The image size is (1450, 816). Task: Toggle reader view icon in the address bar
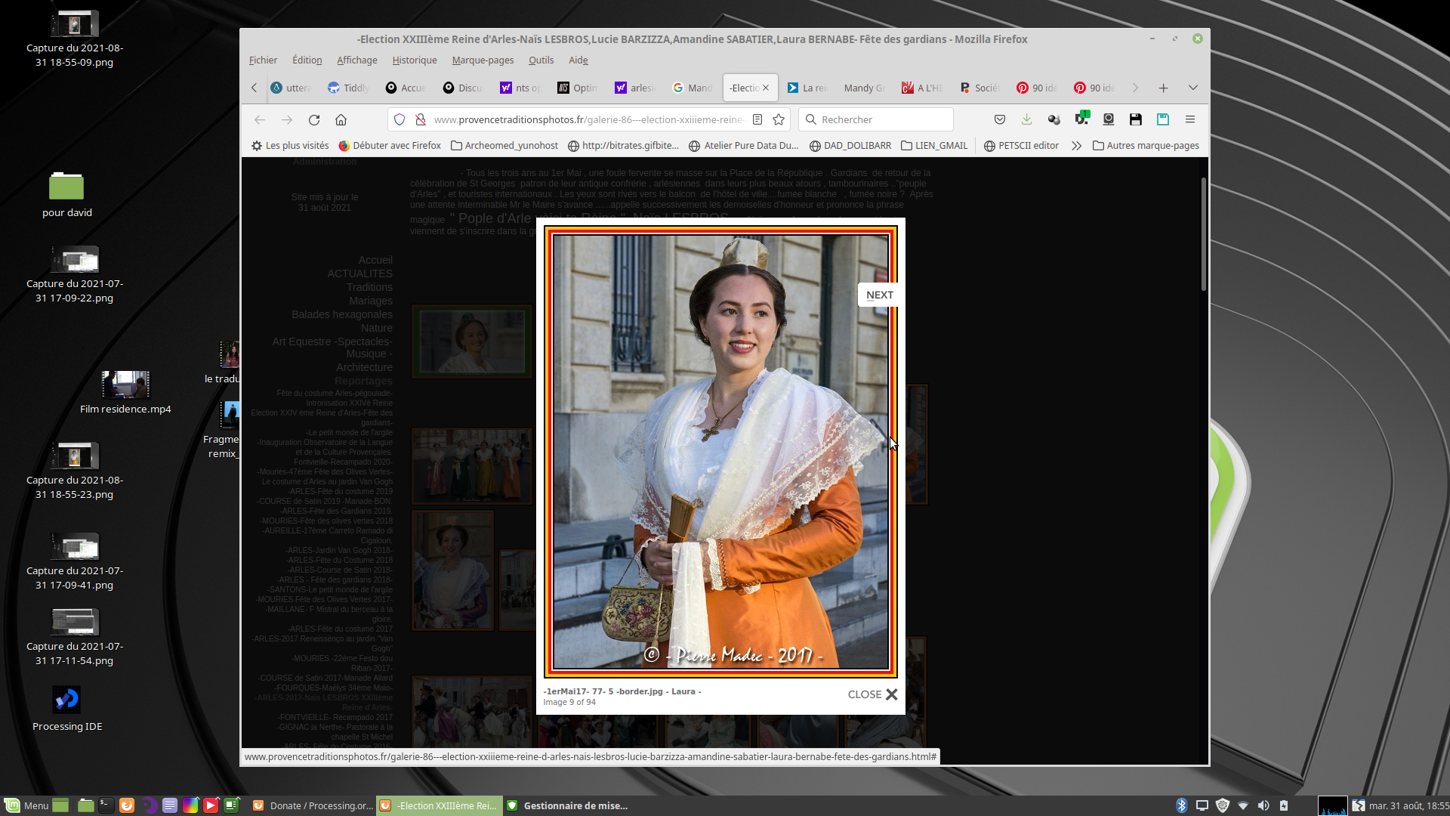coord(757,119)
